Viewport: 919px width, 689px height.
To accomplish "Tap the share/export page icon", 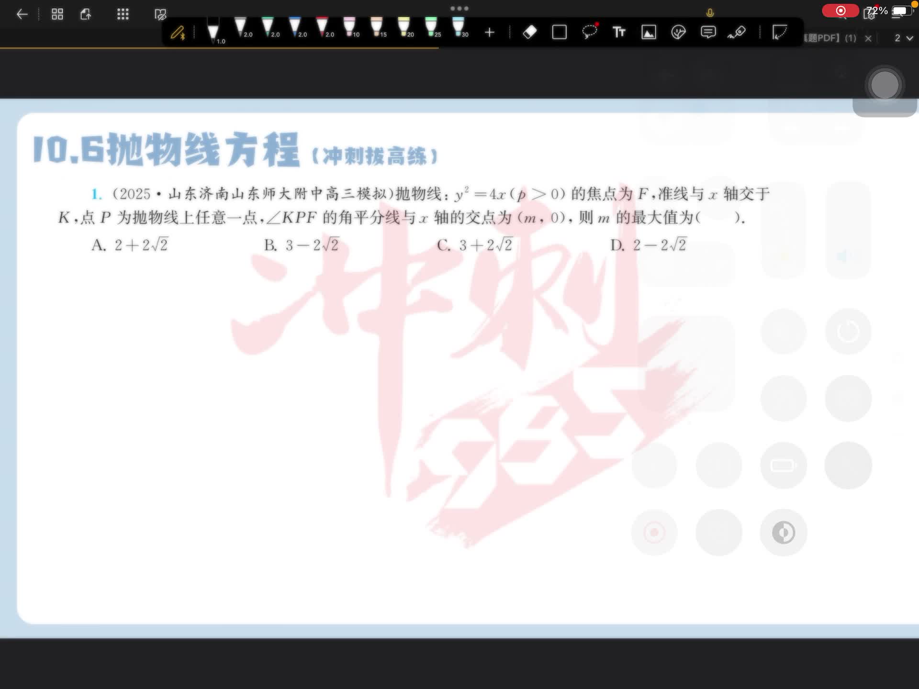I will coord(86,14).
